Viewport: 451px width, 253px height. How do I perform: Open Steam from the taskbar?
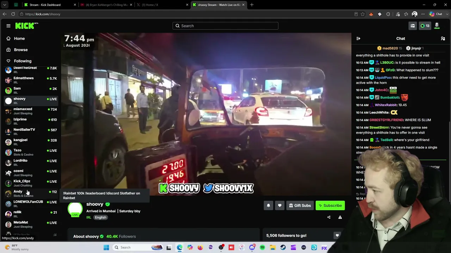click(283, 247)
